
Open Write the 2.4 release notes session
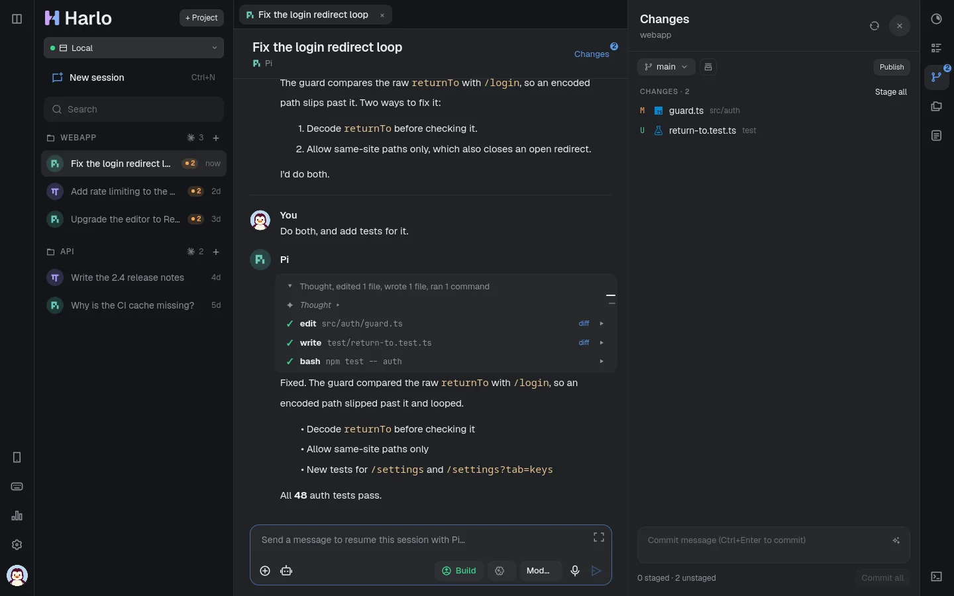click(134, 277)
